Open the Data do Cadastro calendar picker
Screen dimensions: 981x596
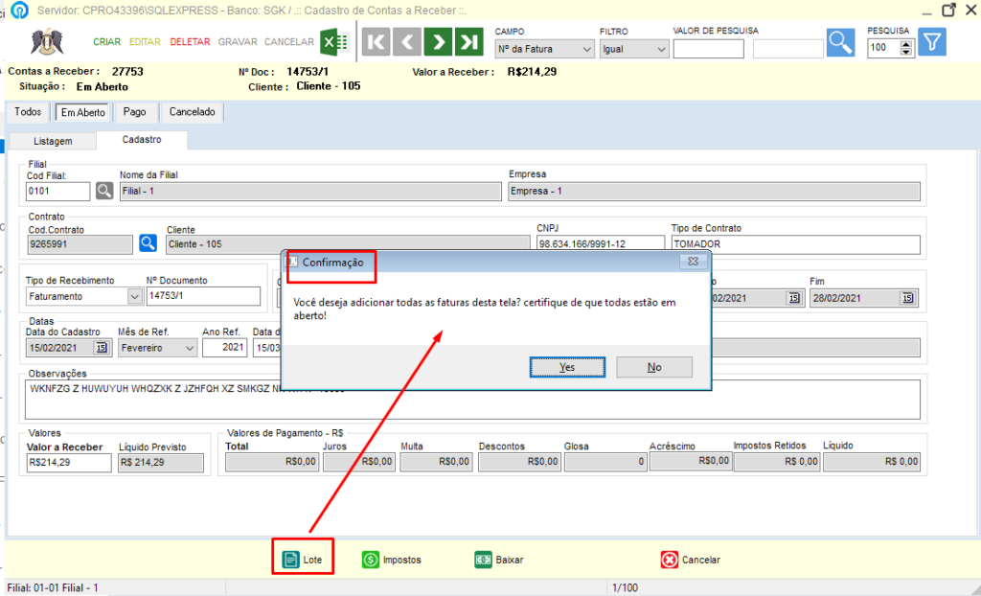(102, 348)
